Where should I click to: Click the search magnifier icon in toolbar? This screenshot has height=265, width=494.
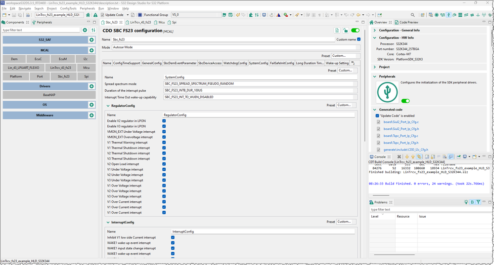pyautogui.click(x=412, y=15)
